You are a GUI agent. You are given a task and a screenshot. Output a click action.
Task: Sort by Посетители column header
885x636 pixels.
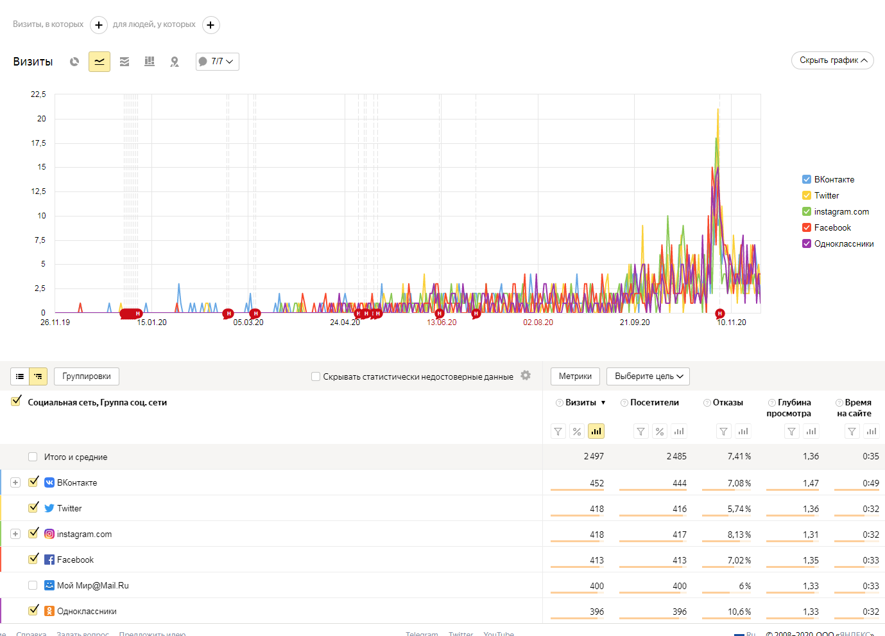pyautogui.click(x=655, y=403)
